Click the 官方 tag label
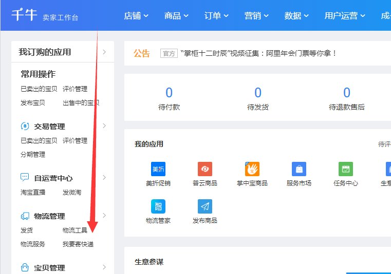Image resolution: width=391 pixels, height=274 pixels. click(169, 53)
